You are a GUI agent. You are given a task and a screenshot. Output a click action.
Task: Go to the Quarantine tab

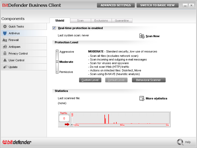tap(122, 21)
